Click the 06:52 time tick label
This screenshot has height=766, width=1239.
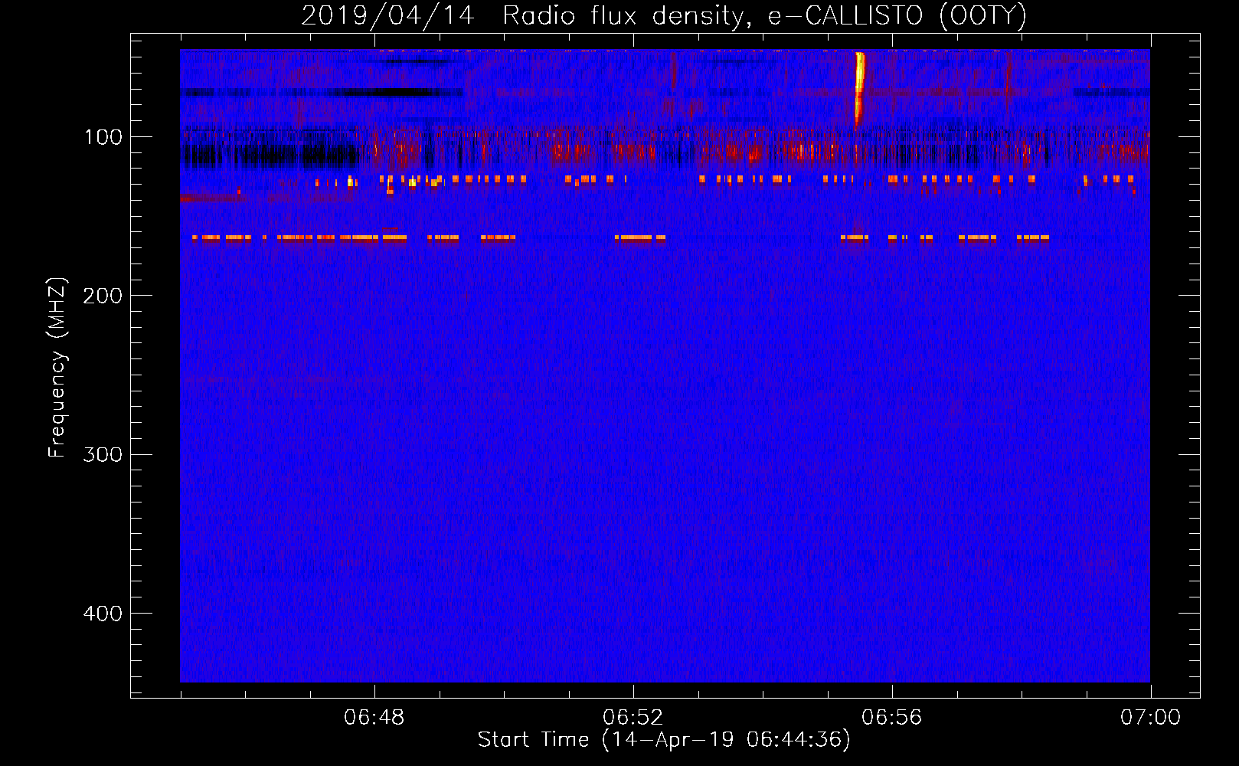coord(633,718)
